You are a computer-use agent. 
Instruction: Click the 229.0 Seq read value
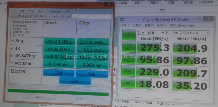pyautogui.click(x=154, y=72)
